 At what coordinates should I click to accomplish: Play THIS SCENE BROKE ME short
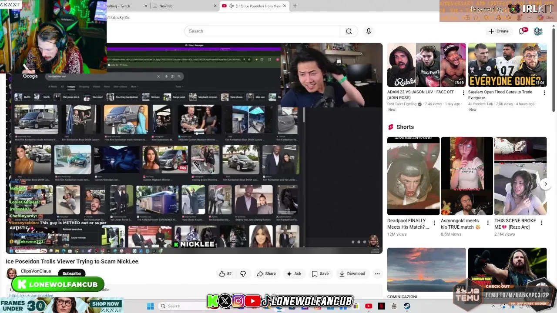coord(520,176)
